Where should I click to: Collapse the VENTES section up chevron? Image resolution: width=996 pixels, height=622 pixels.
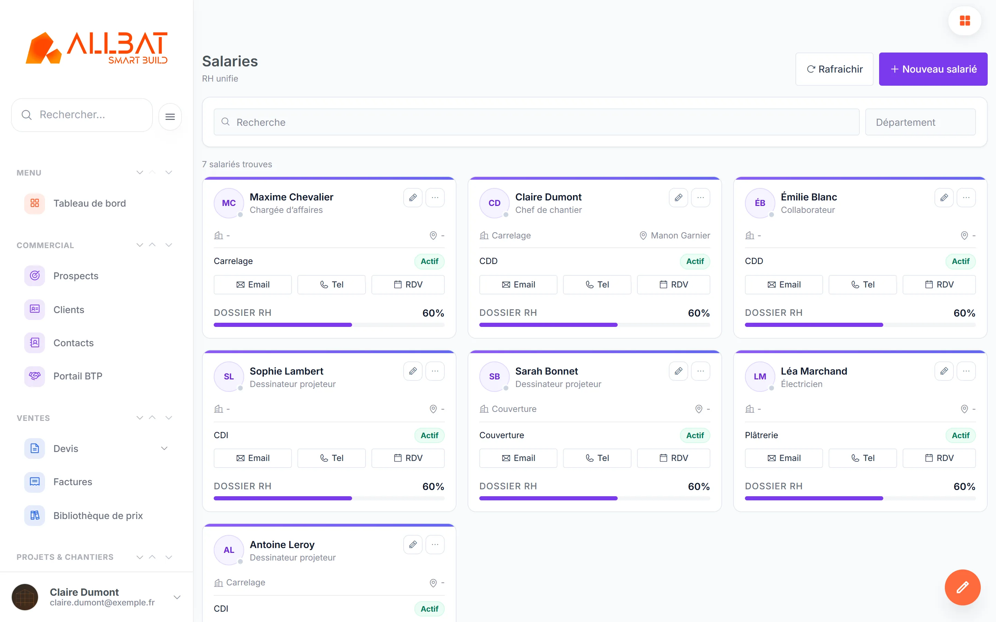[x=152, y=417]
